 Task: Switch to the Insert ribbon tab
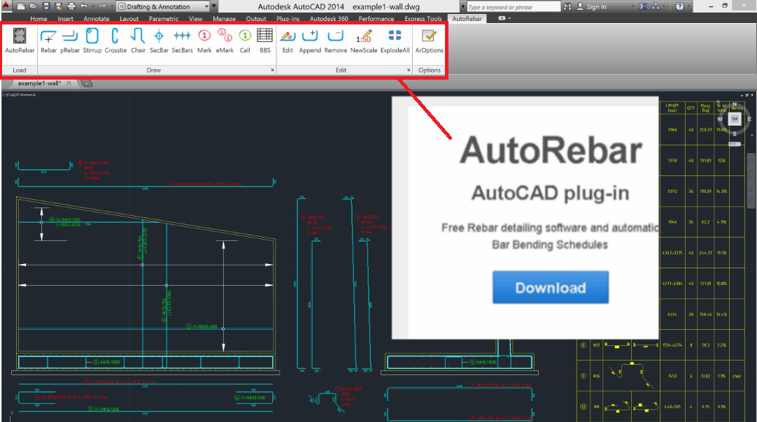[x=65, y=19]
